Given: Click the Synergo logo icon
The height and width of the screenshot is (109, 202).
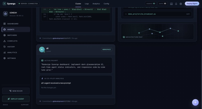Looking at the screenshot, I should 4,3.
